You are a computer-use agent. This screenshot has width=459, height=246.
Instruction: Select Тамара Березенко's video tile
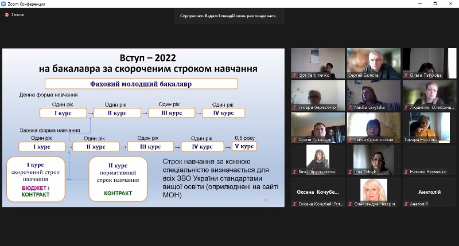pos(318,96)
